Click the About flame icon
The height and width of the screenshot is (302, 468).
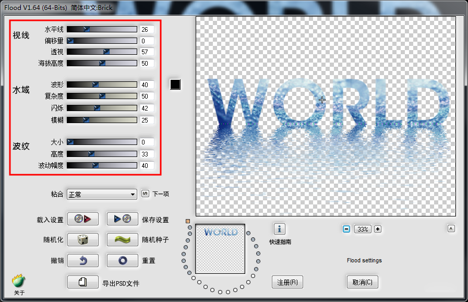pos(19,281)
